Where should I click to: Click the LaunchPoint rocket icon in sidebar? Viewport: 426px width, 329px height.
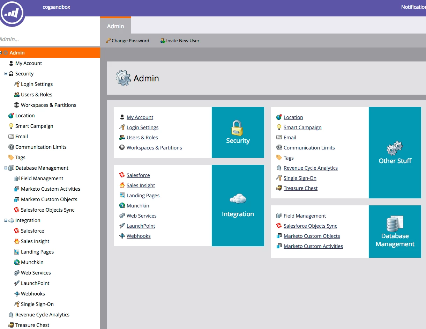(17, 283)
